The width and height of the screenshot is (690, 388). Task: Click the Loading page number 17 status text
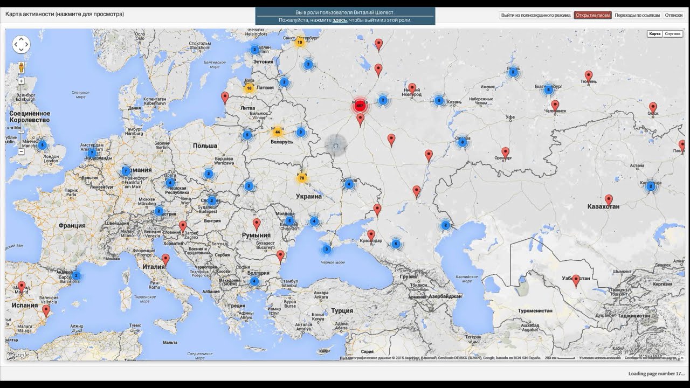click(656, 373)
